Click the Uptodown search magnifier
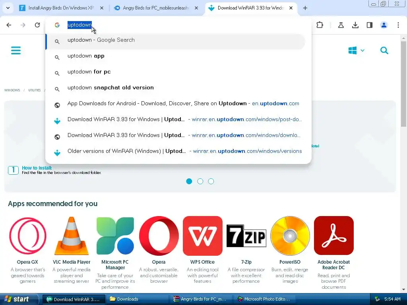407x305 pixels. coord(384,50)
